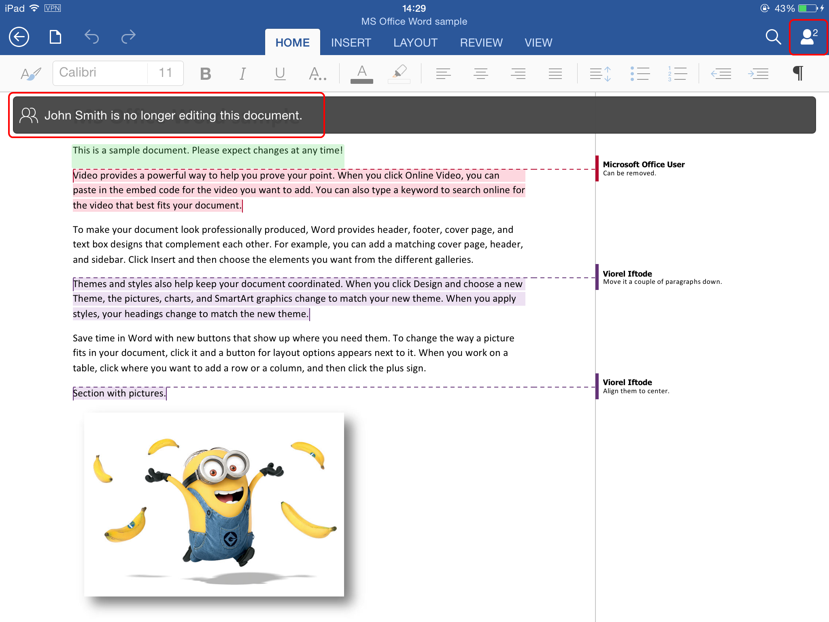829x622 pixels.
Task: Open line spacing options
Action: [x=600, y=74]
